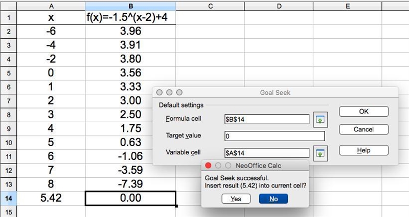Open Help in Goal Seek dialog

(x=363, y=150)
